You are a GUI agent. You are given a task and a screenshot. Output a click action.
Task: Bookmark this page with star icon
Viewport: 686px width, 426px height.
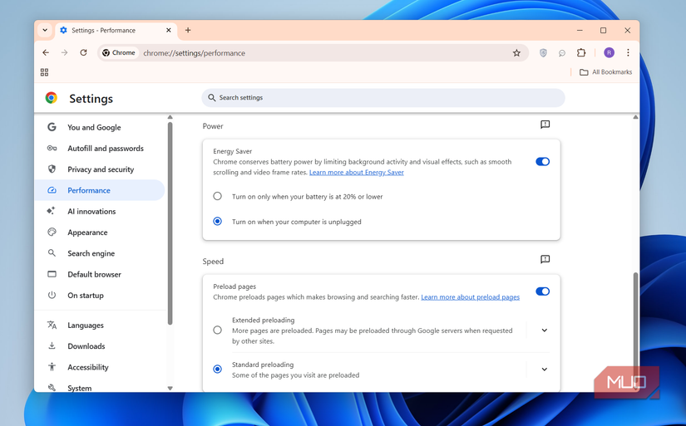tap(516, 53)
